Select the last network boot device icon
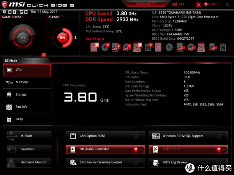 click(x=223, y=47)
